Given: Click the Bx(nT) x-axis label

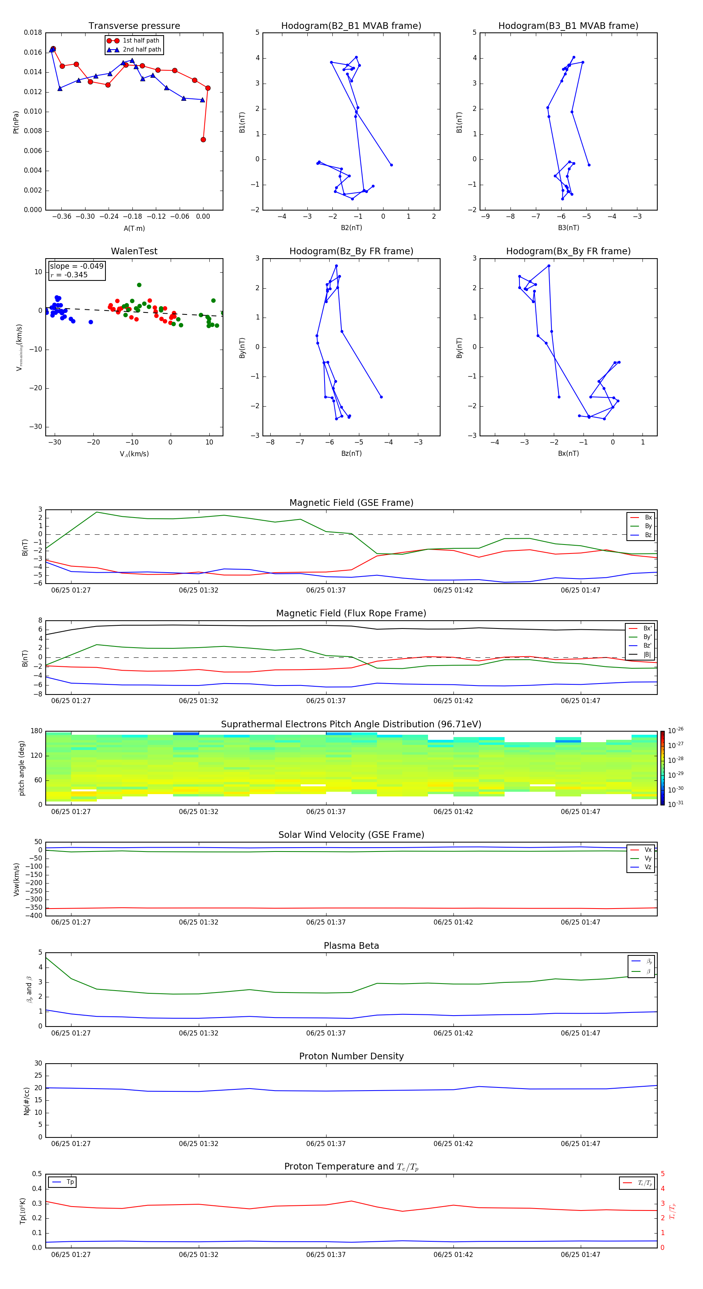Looking at the screenshot, I should (568, 453).
